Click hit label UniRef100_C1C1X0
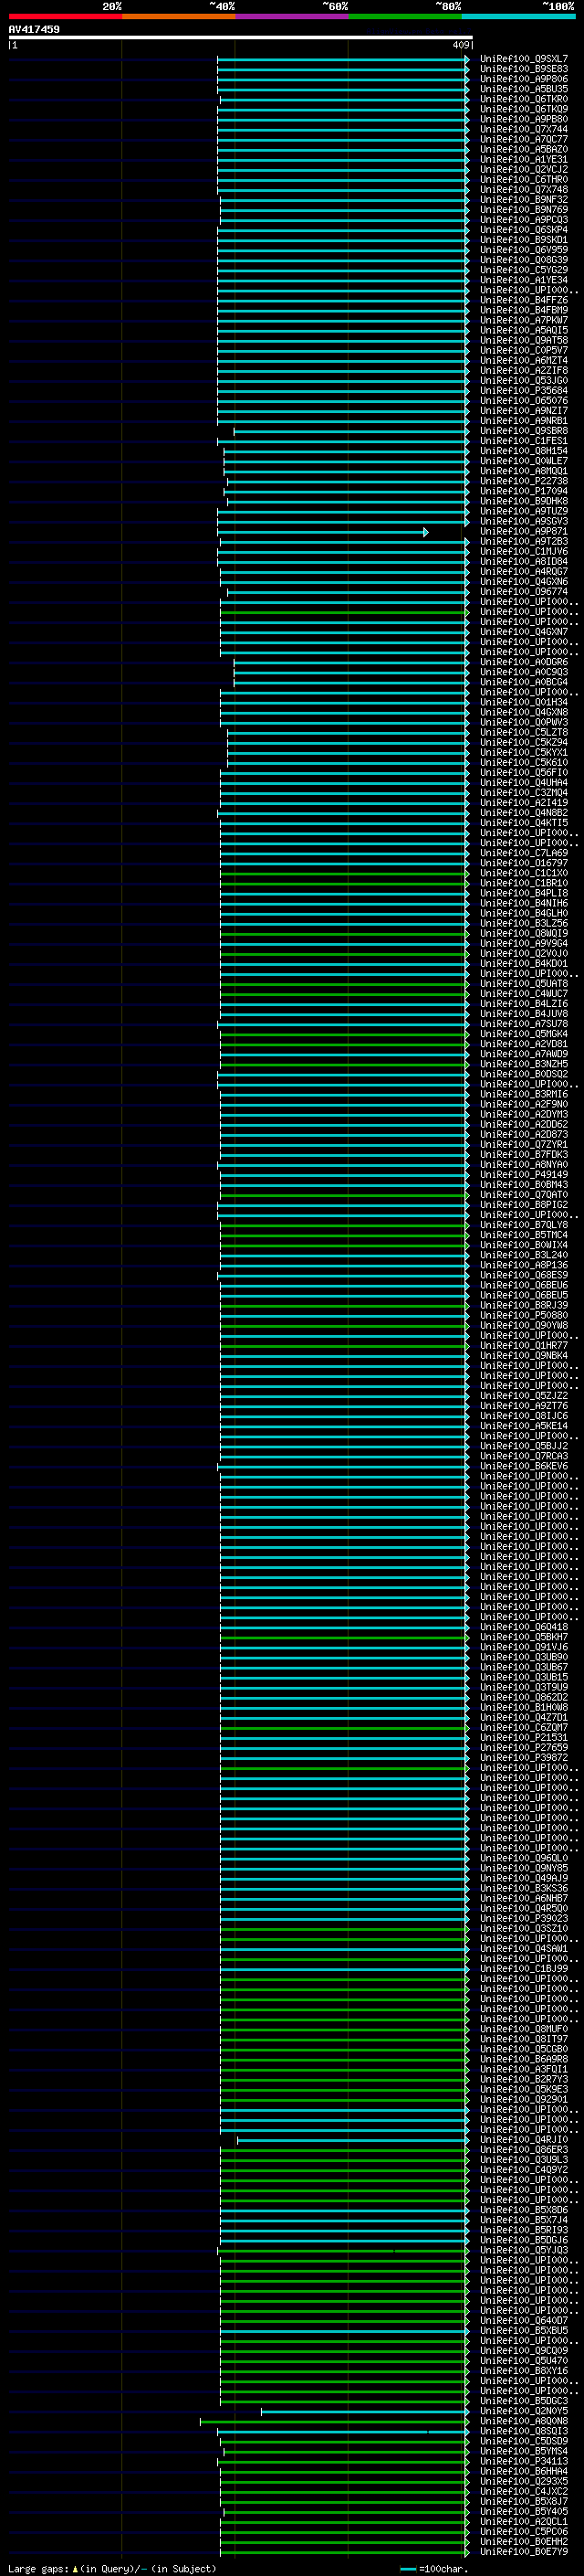The image size is (584, 2576). pos(524,873)
